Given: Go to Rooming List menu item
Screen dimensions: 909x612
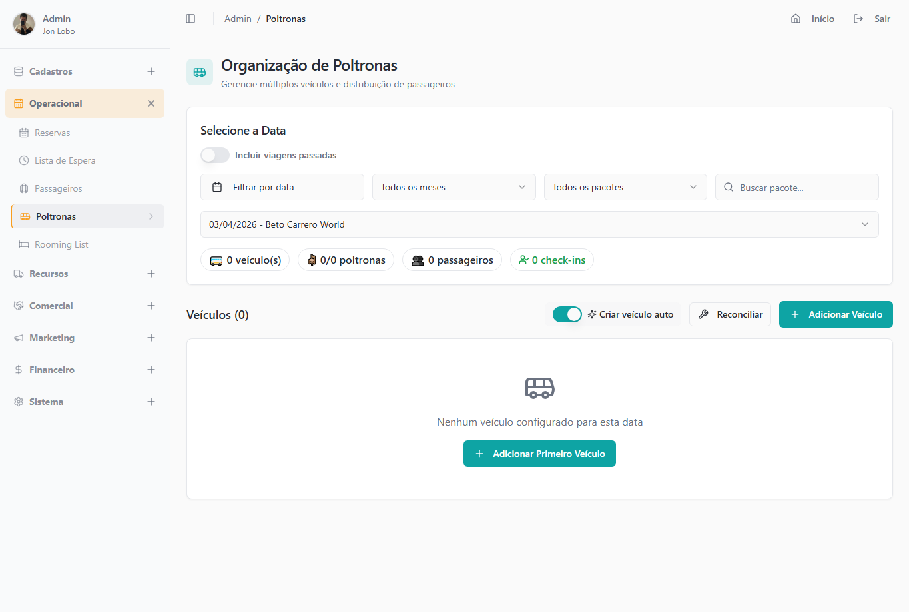Looking at the screenshot, I should (x=61, y=244).
